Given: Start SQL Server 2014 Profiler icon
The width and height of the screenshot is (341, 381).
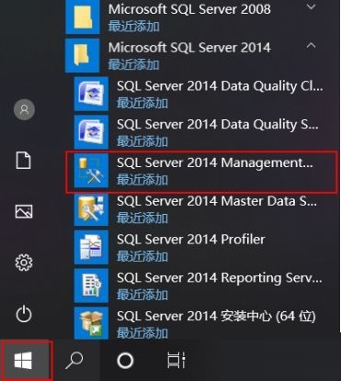Looking at the screenshot, I should pos(91,247).
